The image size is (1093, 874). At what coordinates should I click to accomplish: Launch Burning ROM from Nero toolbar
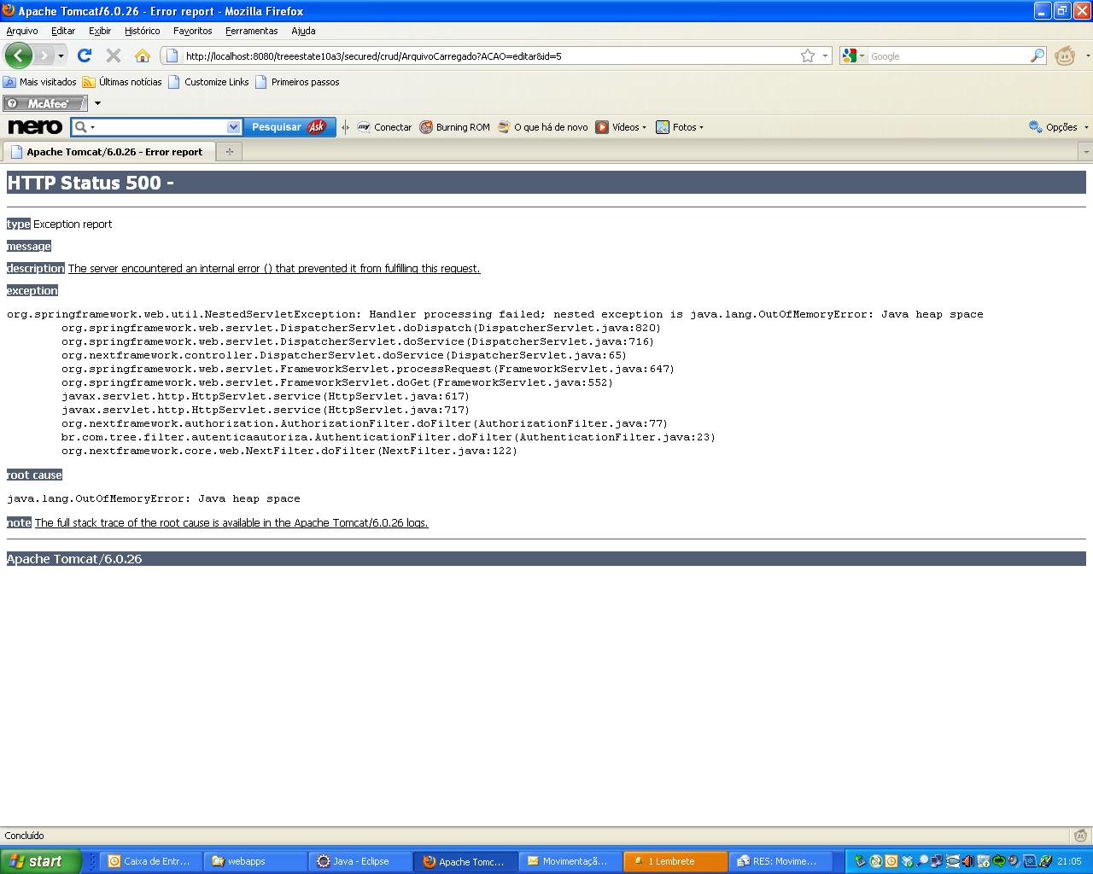(454, 127)
